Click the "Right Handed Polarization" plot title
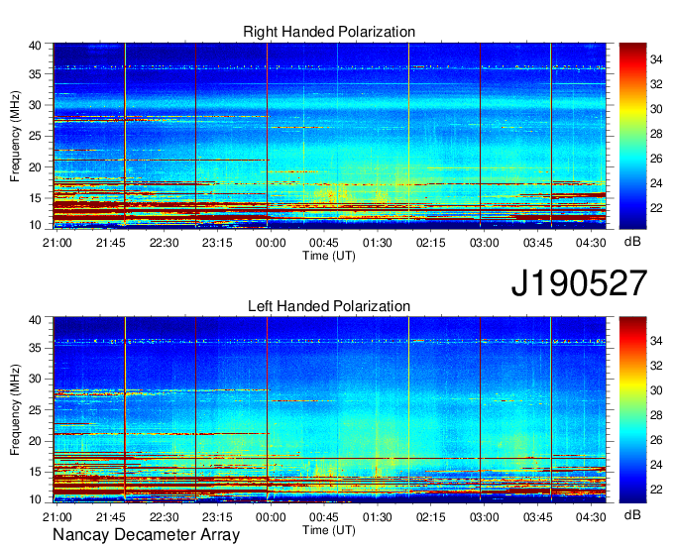The image size is (674, 547). point(329,32)
